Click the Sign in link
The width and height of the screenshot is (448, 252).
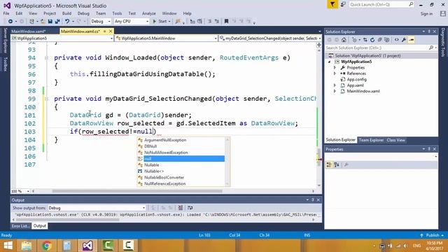(426, 14)
